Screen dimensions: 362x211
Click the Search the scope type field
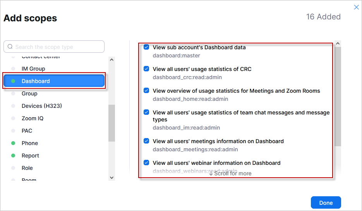pos(54,47)
